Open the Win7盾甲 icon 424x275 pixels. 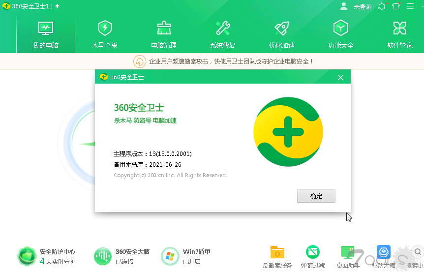pyautogui.click(x=170, y=256)
